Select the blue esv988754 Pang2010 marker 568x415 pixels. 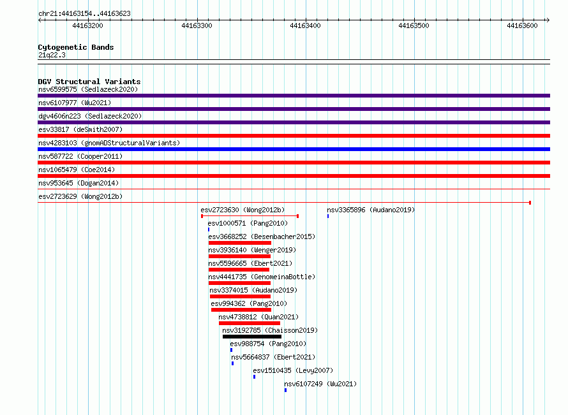point(231,350)
